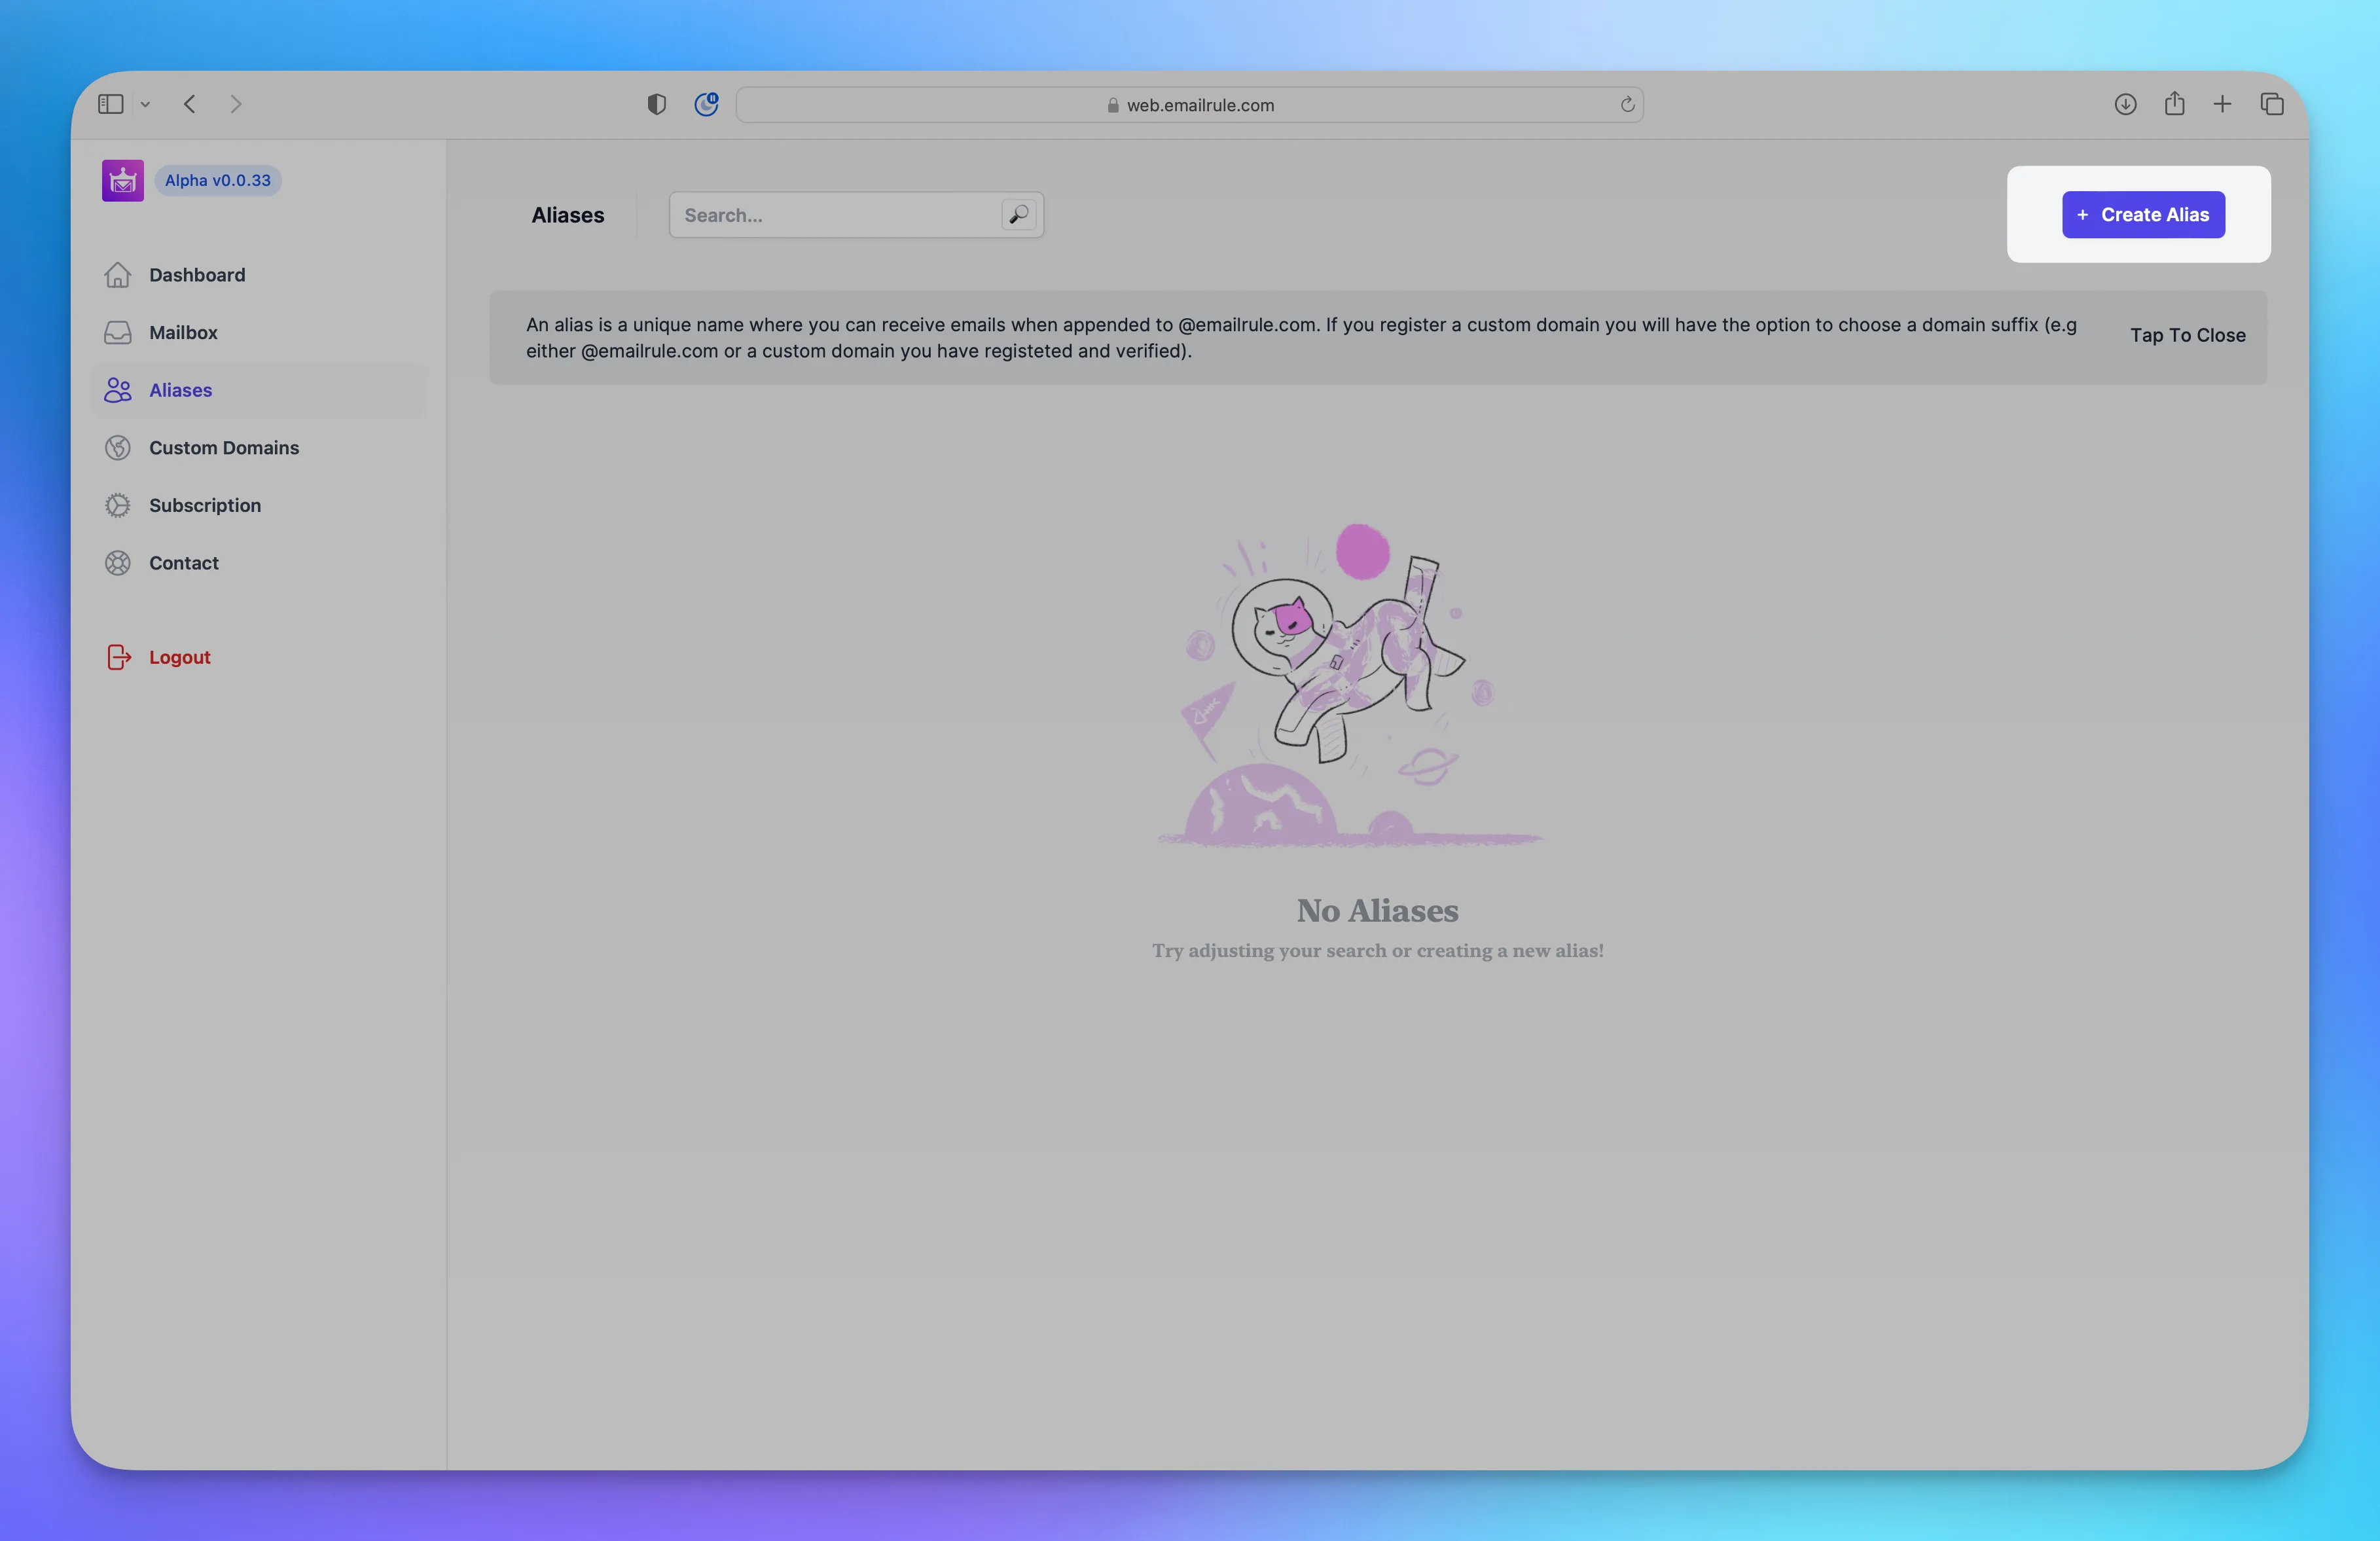Click the blue extension icon beside shield

coord(706,104)
